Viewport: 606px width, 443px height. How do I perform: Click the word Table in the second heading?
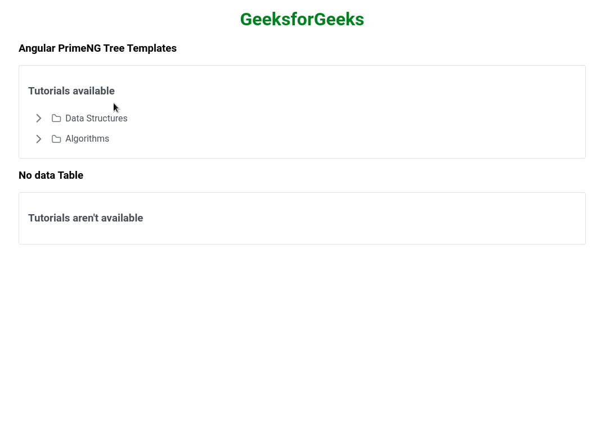(x=71, y=175)
